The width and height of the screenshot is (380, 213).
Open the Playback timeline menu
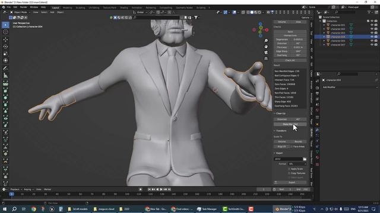point(16,189)
